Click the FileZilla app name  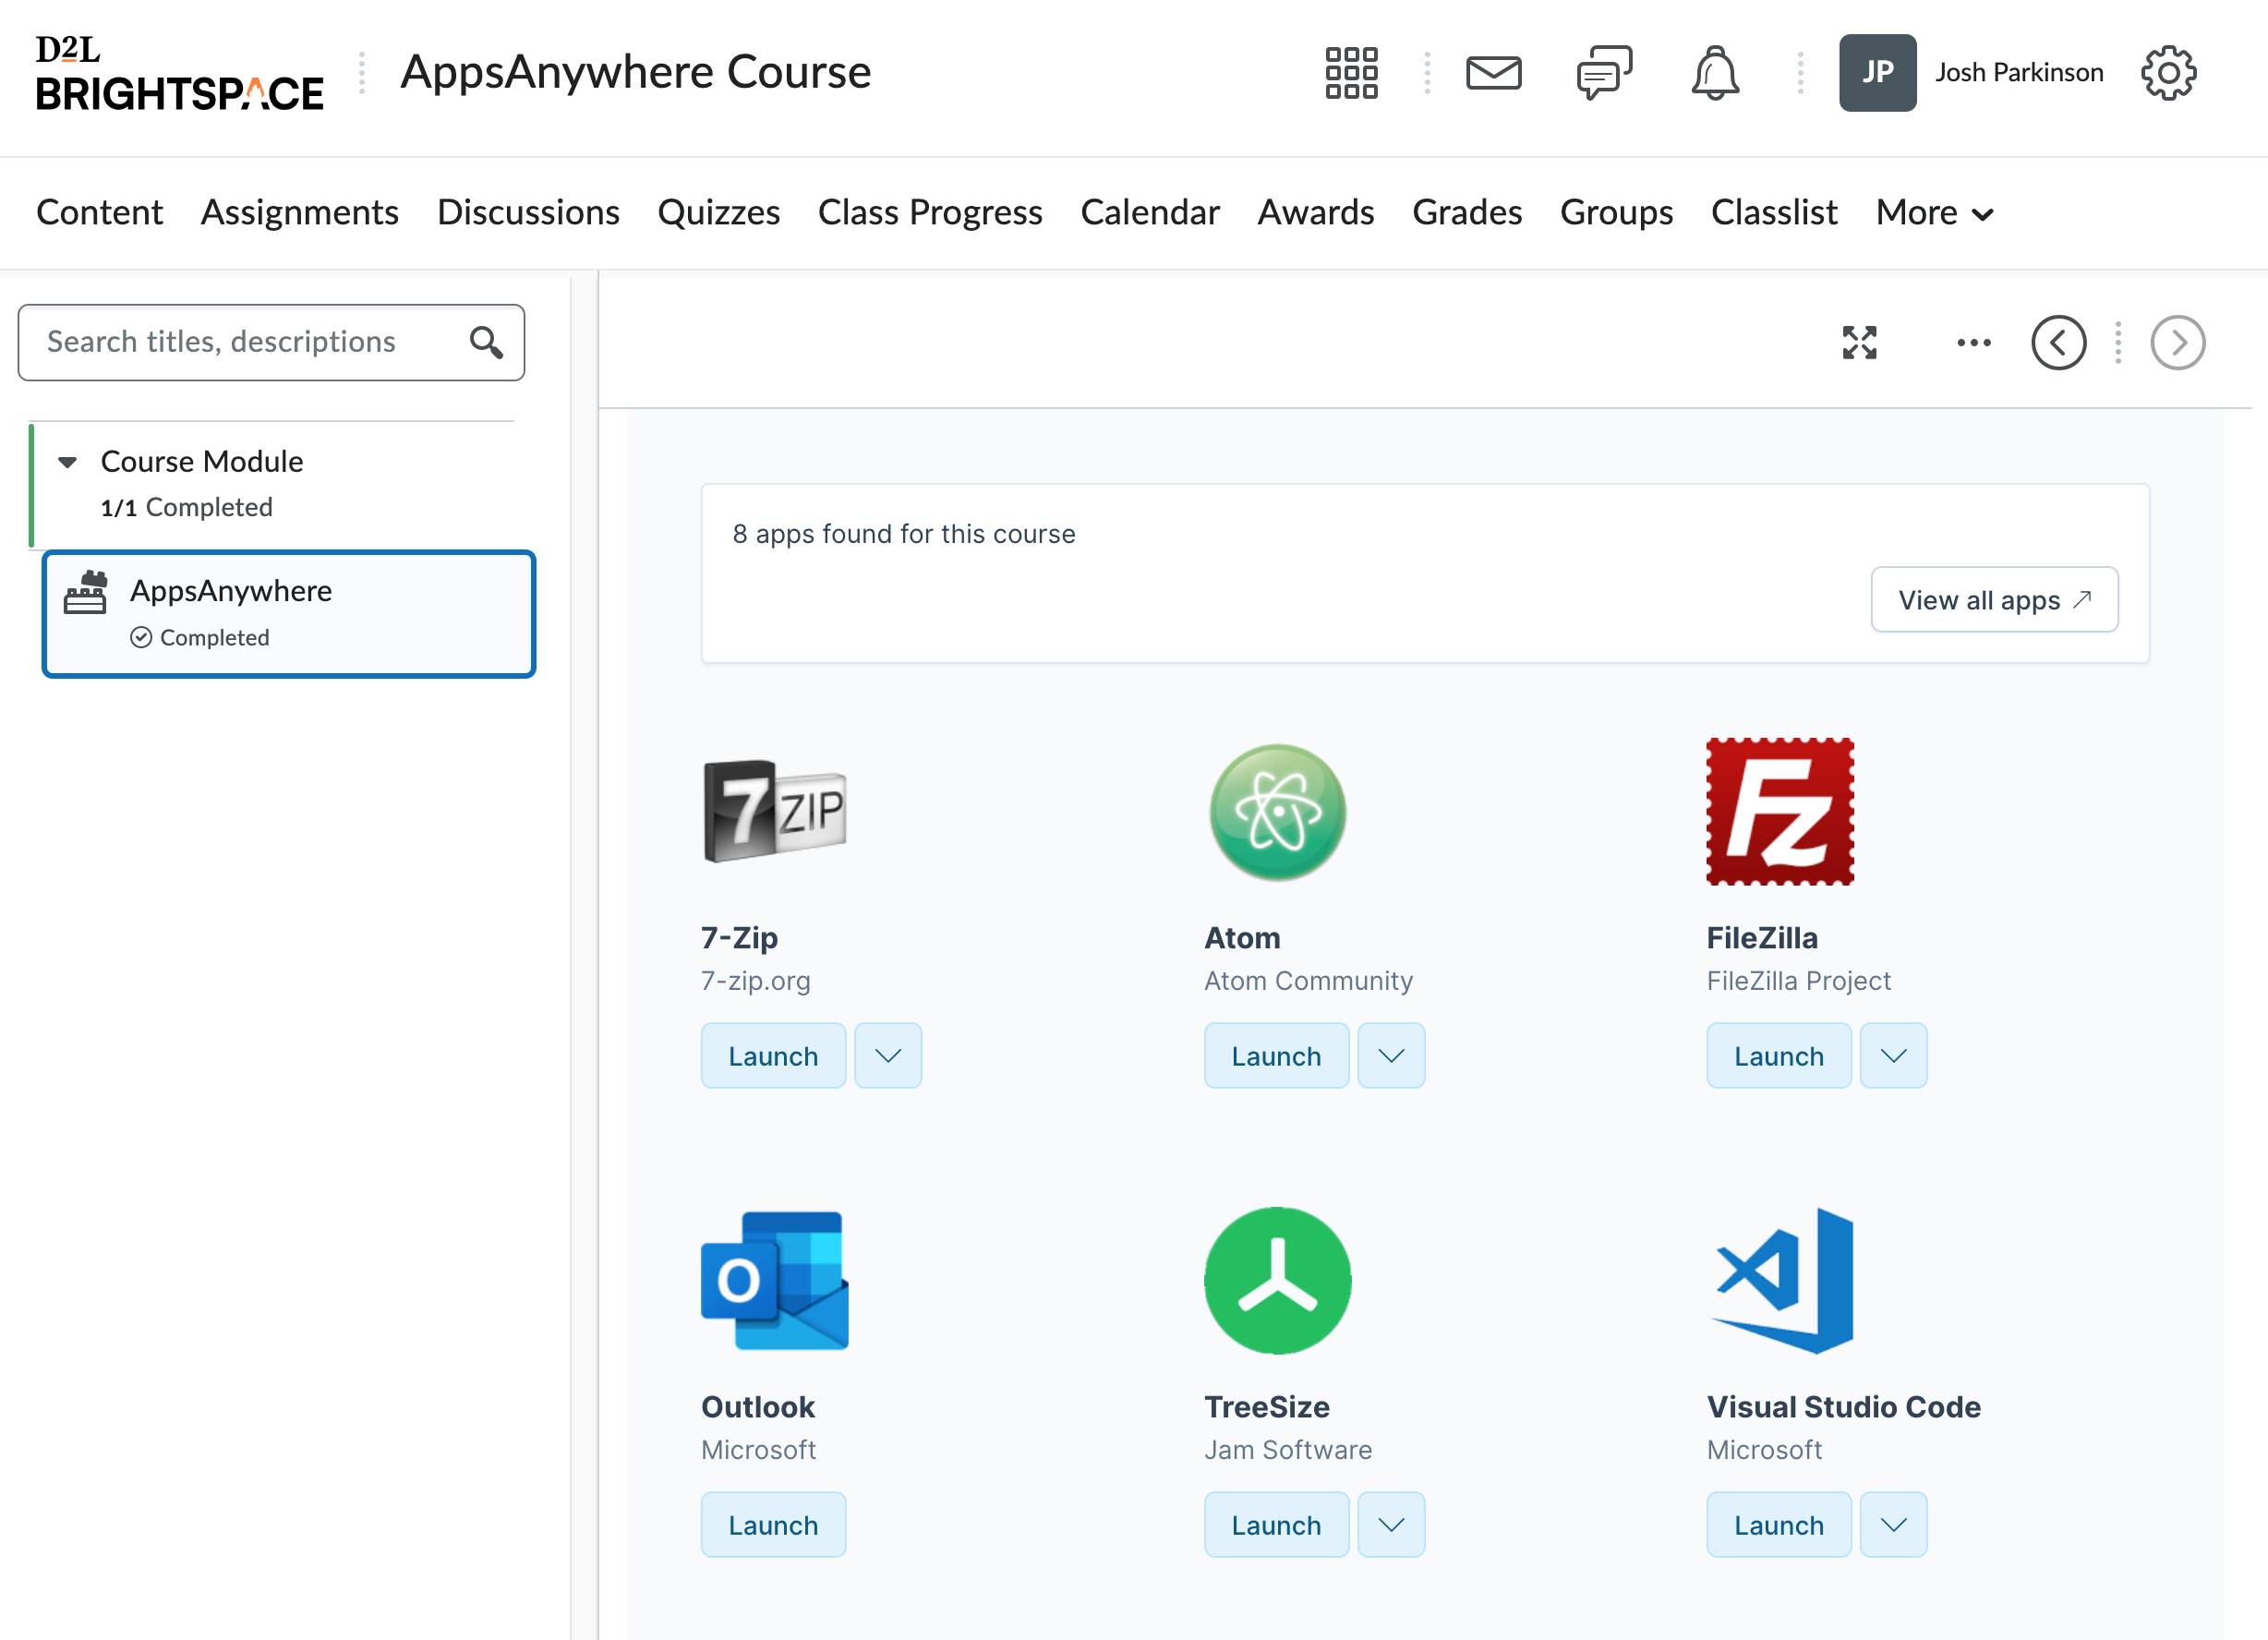pyautogui.click(x=1761, y=938)
